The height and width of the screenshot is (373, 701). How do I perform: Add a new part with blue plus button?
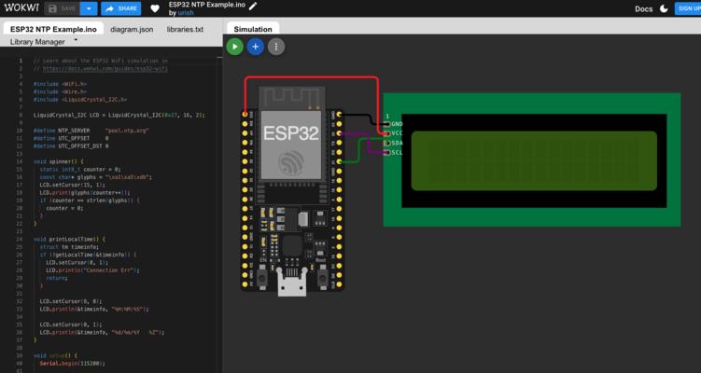255,47
